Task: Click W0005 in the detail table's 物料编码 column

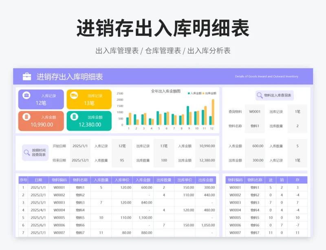Action: [x=59, y=217]
